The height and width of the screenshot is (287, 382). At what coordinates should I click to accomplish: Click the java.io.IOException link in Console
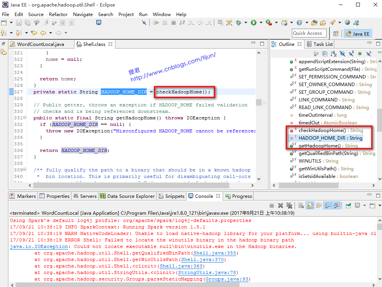pyautogui.click(x=39, y=246)
